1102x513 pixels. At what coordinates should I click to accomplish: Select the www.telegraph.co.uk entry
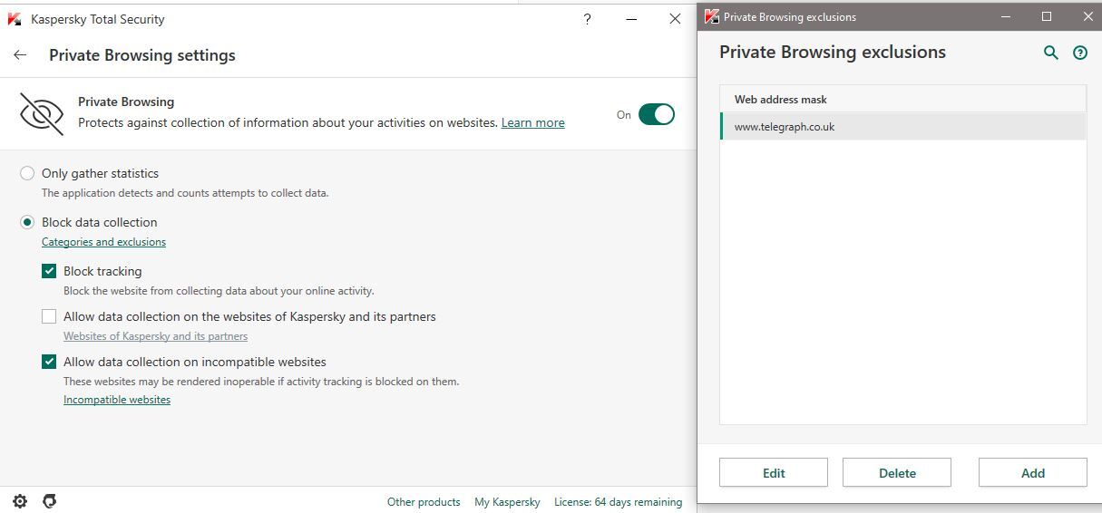pyautogui.click(x=785, y=127)
